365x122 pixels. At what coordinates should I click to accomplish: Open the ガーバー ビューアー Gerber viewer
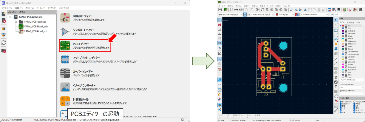pyautogui.click(x=85, y=73)
